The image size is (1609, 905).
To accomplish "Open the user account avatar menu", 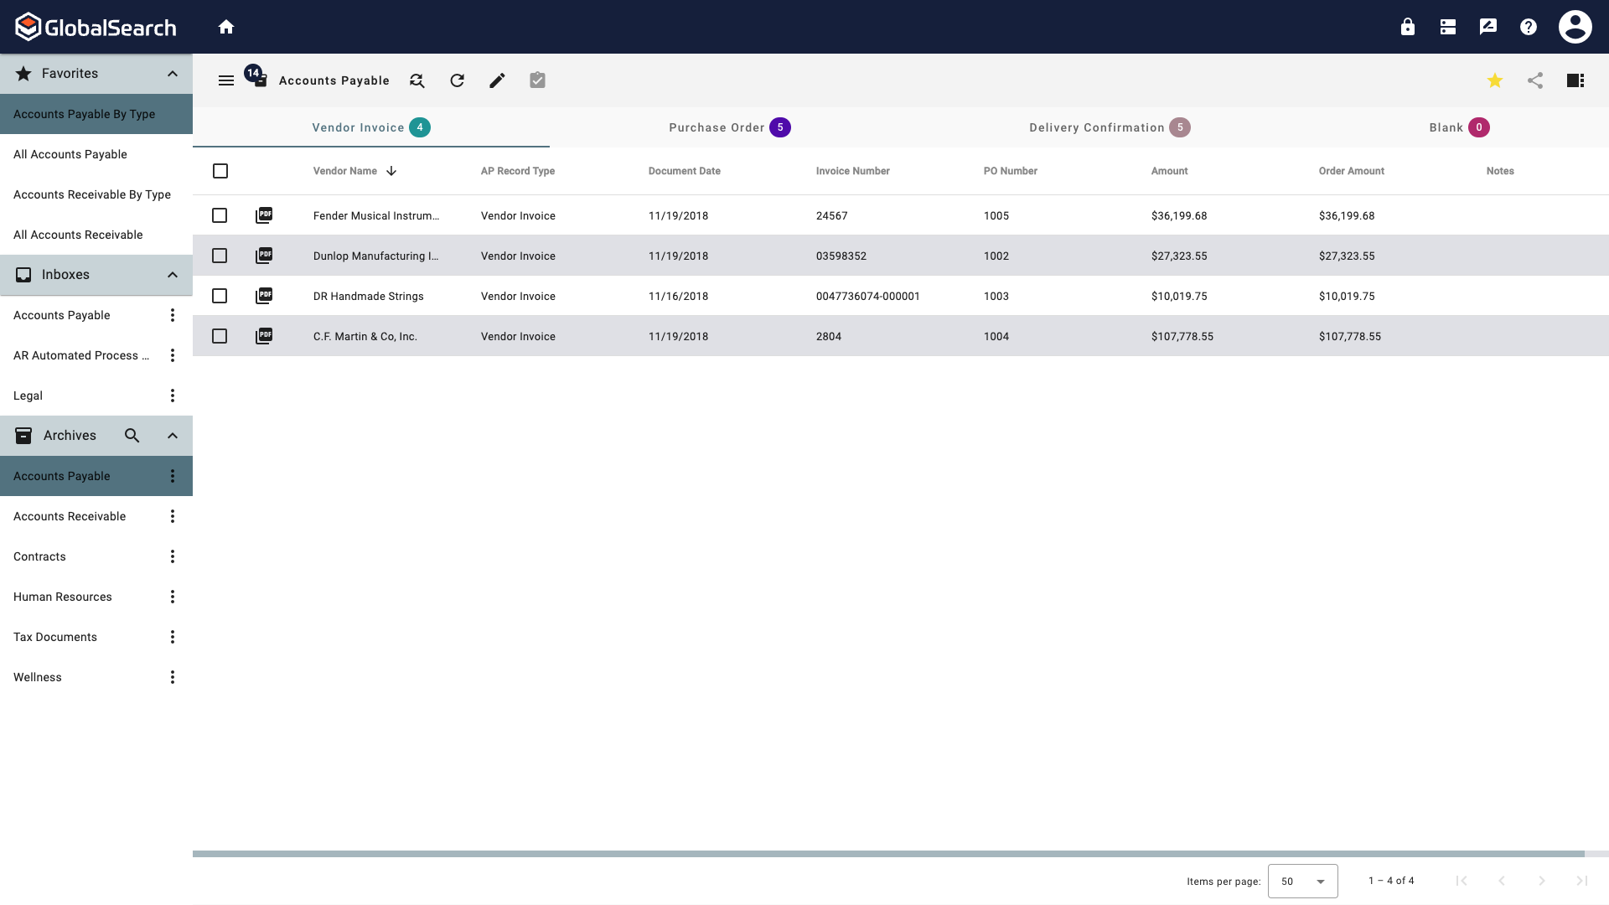I will (x=1575, y=26).
